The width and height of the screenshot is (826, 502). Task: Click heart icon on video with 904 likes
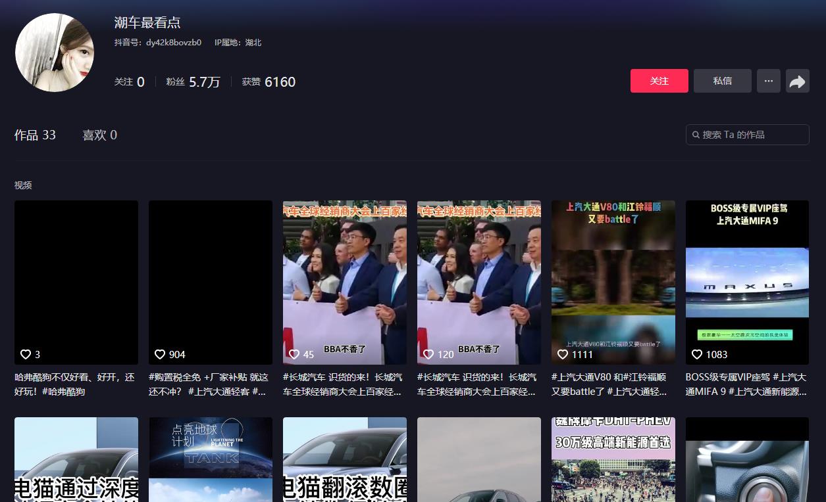[x=160, y=354]
